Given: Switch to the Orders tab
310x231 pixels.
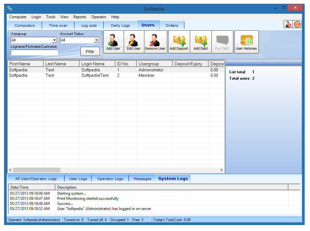Looking at the screenshot, I should click(172, 25).
